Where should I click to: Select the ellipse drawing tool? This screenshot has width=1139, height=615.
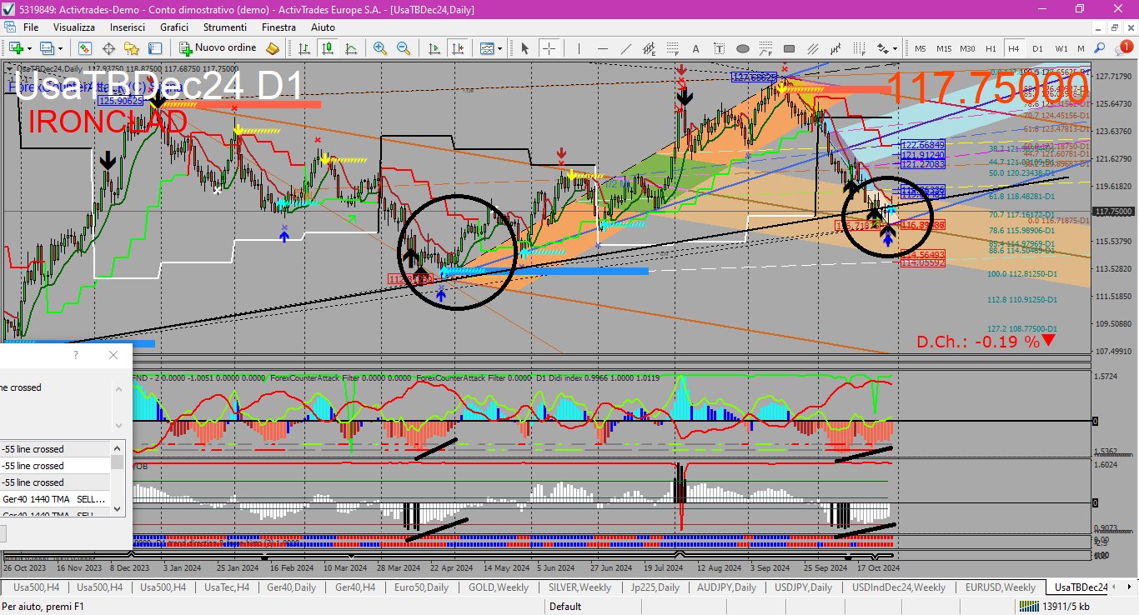(x=742, y=48)
